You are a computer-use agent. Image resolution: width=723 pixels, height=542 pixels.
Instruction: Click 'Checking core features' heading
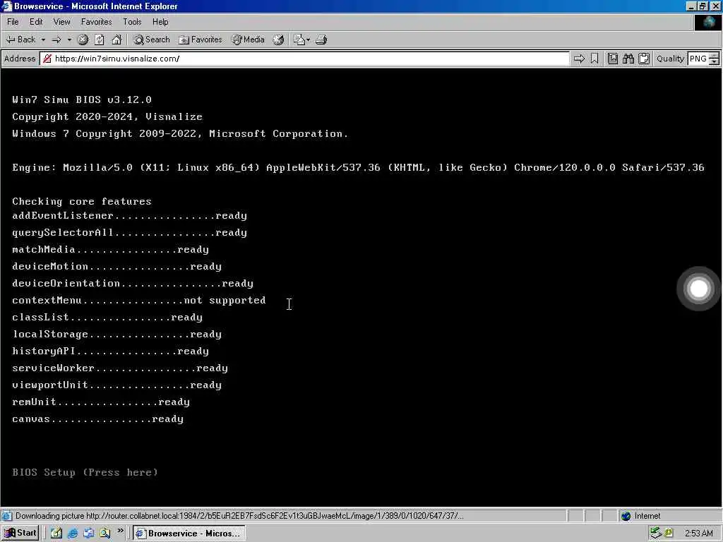pos(82,201)
